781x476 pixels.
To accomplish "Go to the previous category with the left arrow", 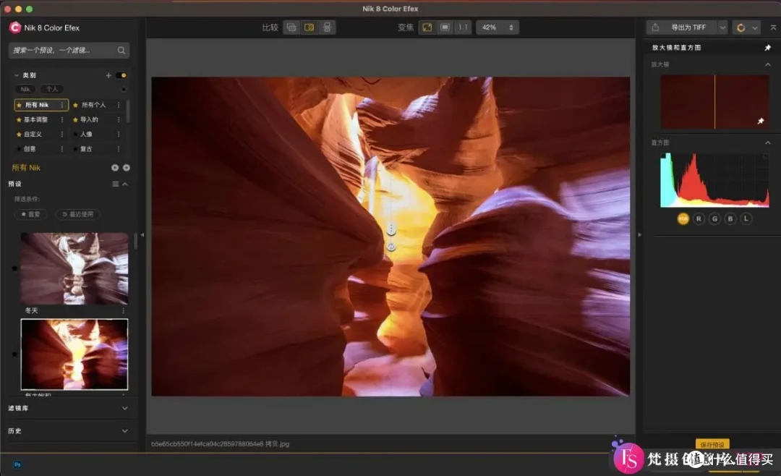I will pos(114,168).
